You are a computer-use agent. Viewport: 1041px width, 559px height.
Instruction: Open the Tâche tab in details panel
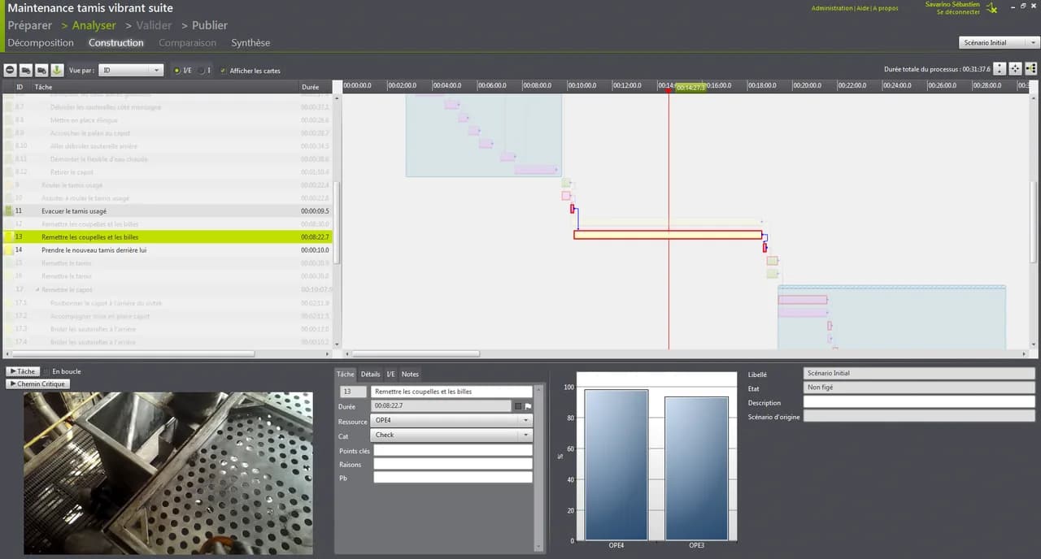coord(346,374)
